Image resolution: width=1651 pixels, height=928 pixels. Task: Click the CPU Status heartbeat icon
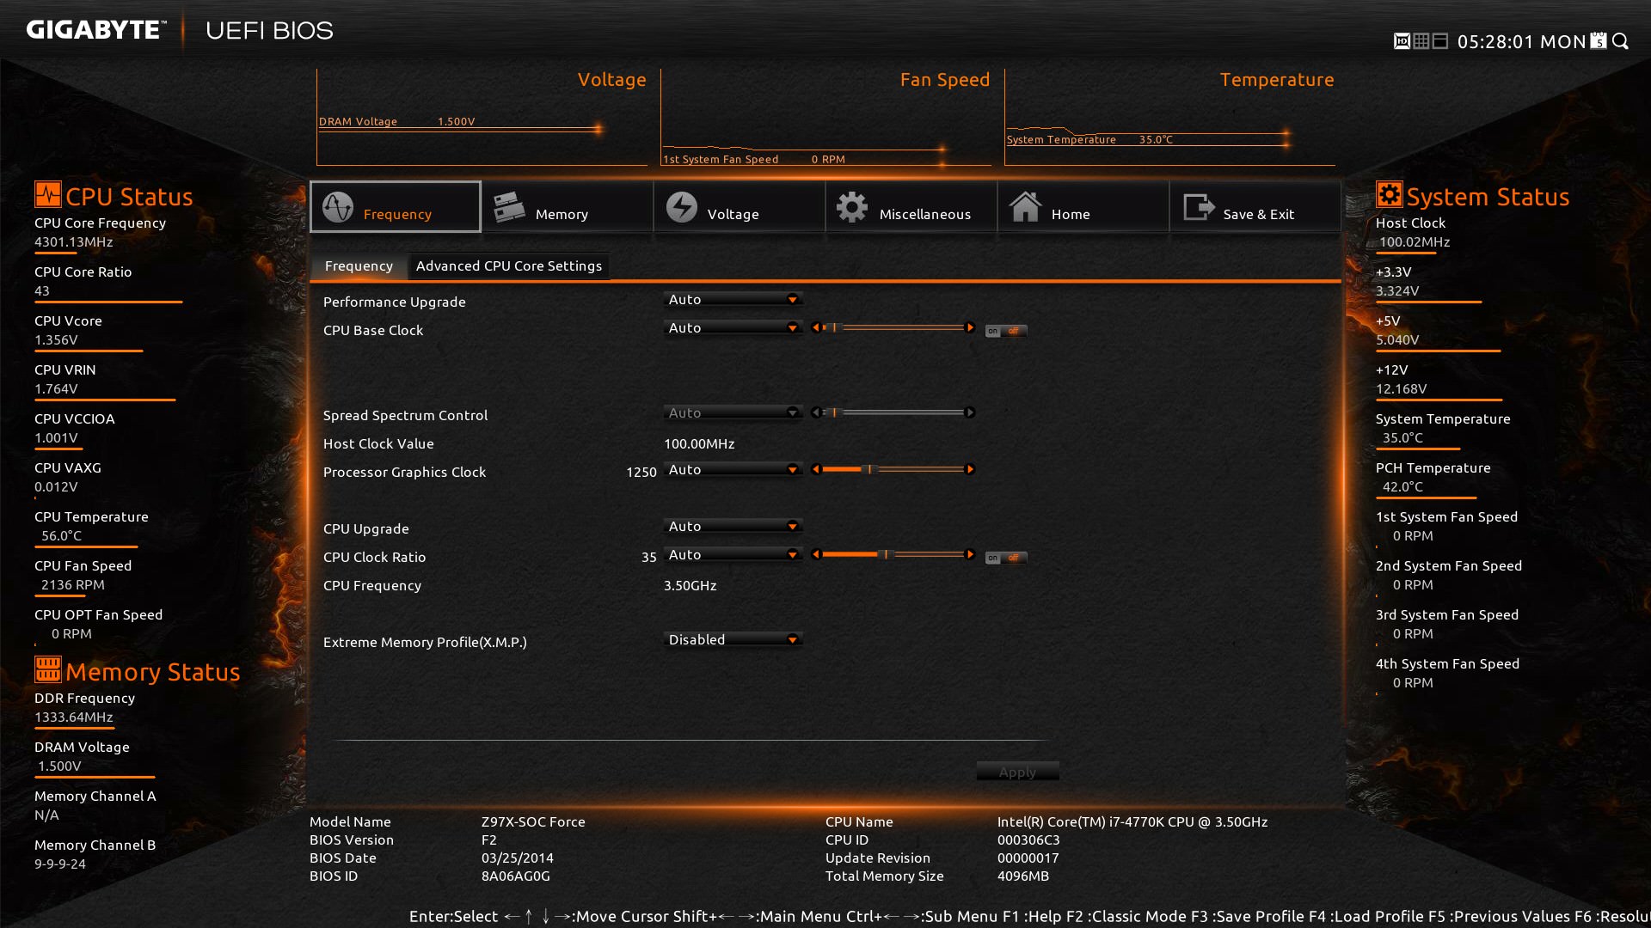48,194
